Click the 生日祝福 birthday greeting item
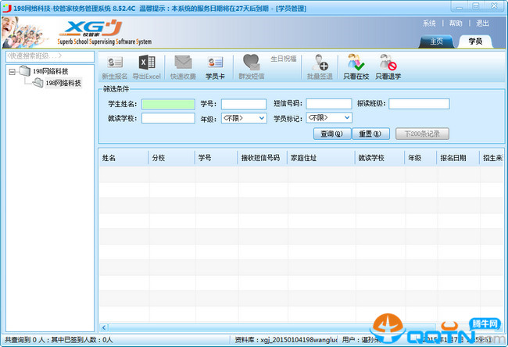This screenshot has height=347, width=508. click(x=284, y=59)
